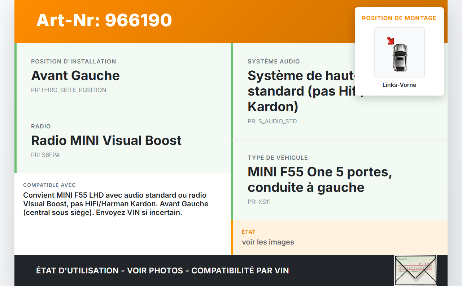Select the 'PR: S_AUDIO_STD' code

pyautogui.click(x=272, y=122)
